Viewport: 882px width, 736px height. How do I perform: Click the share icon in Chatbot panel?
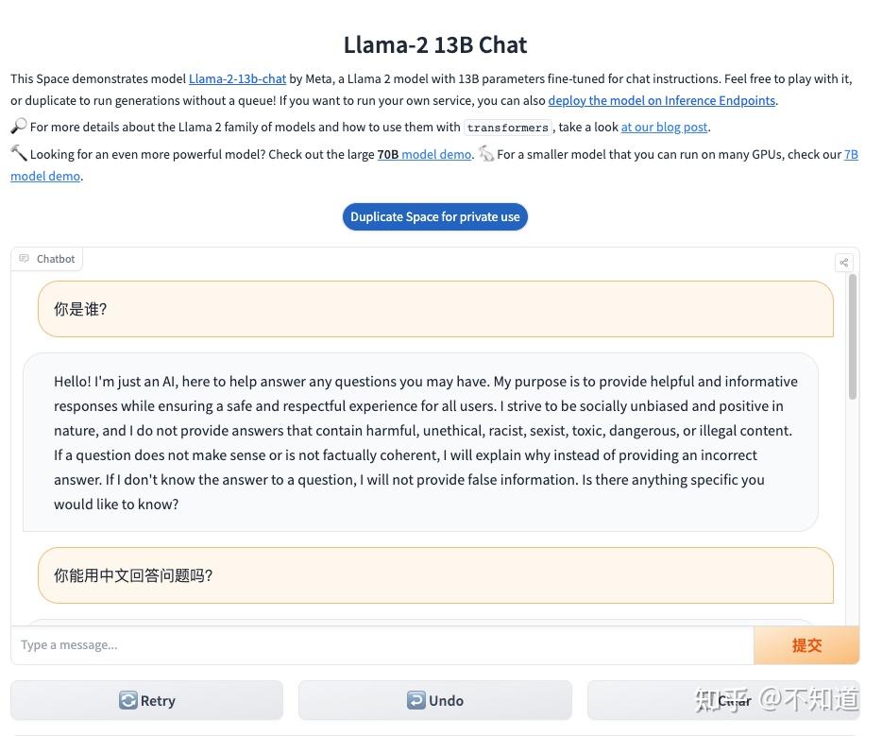coord(843,263)
